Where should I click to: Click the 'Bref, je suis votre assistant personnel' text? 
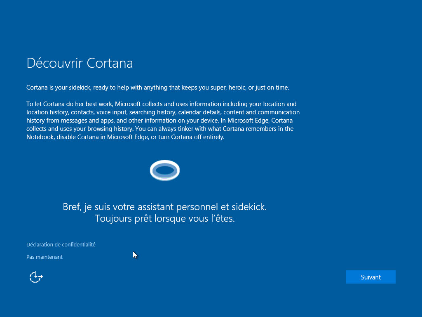pyautogui.click(x=165, y=207)
